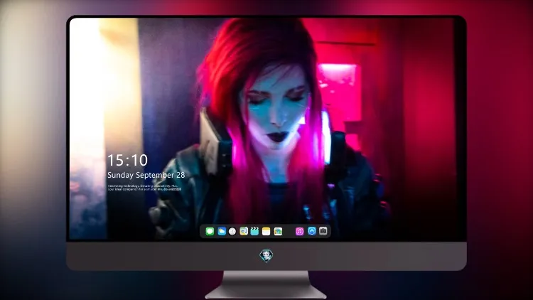
Task: Open the gray Camera dock icon
Action: 323,231
